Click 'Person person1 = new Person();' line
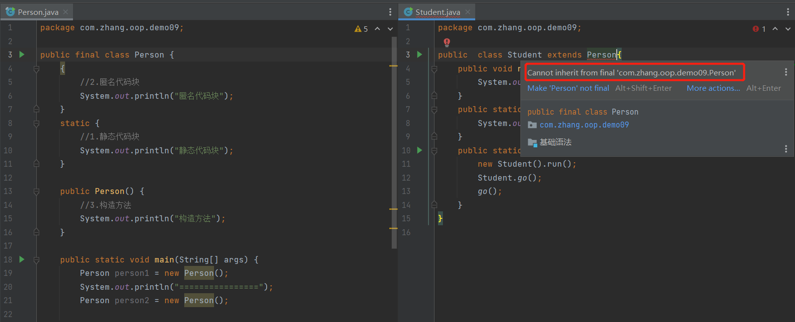This screenshot has height=322, width=795. [x=154, y=273]
